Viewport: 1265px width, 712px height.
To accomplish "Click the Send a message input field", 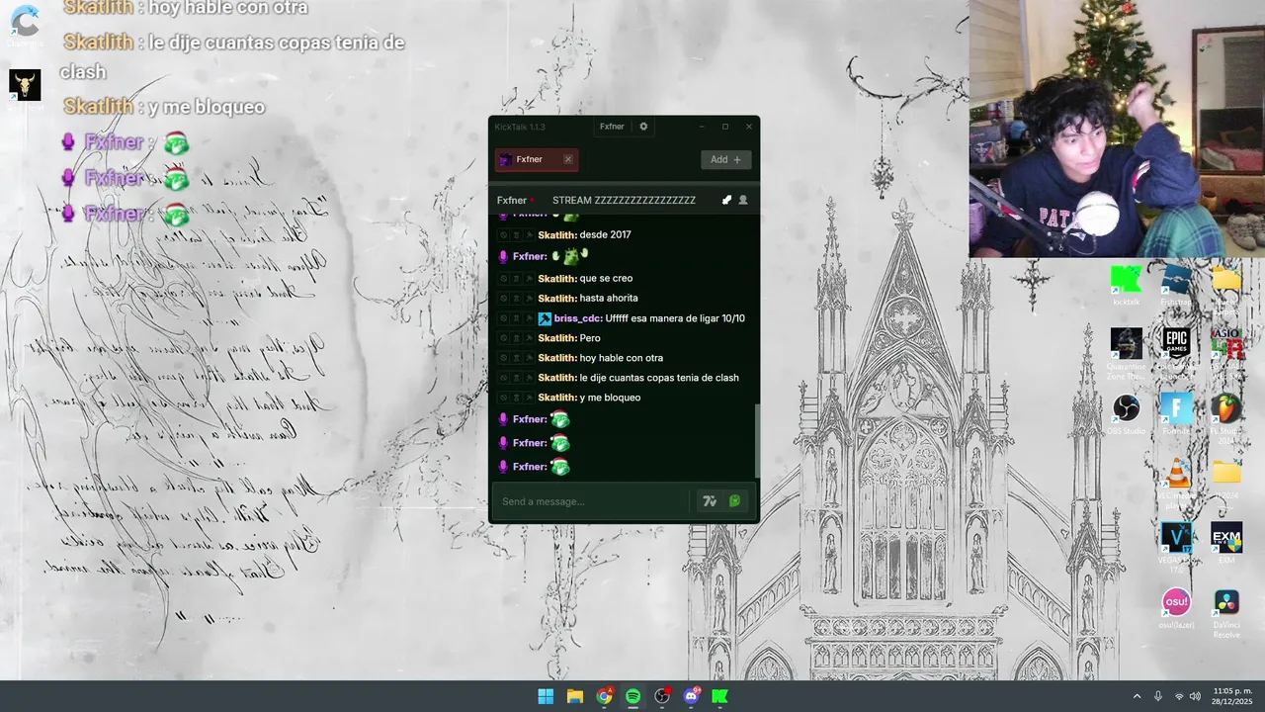I will point(593,501).
